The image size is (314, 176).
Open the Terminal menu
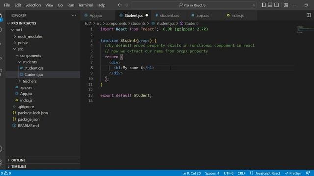click(85, 5)
